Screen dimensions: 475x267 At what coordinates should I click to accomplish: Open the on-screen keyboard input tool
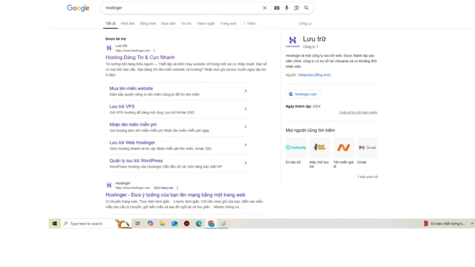tap(276, 8)
